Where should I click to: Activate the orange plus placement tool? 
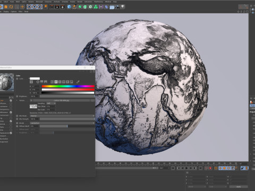coord(22,7)
